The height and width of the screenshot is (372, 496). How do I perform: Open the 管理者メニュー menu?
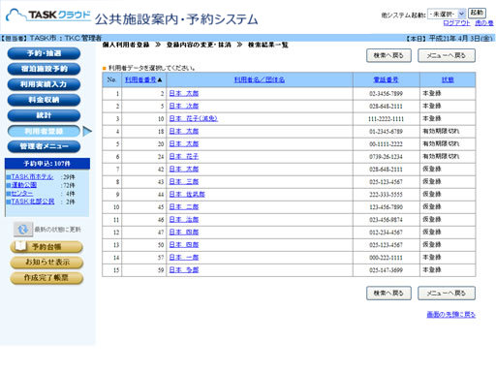coord(44,146)
